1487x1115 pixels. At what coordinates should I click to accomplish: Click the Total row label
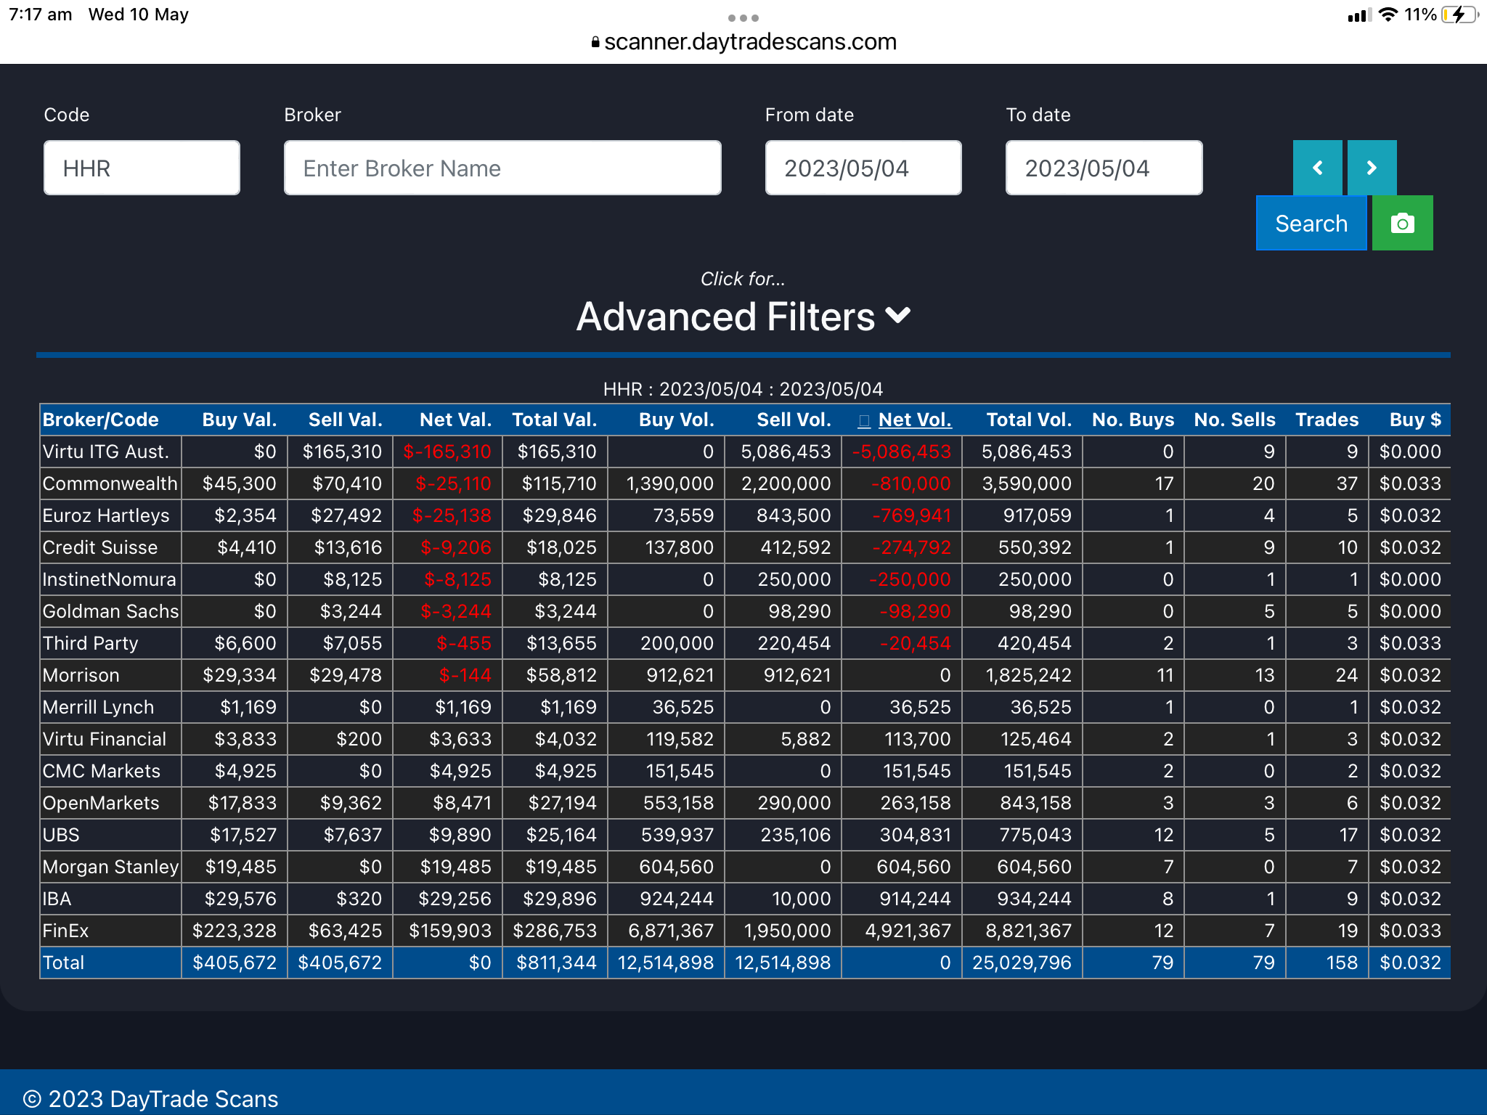(x=63, y=963)
